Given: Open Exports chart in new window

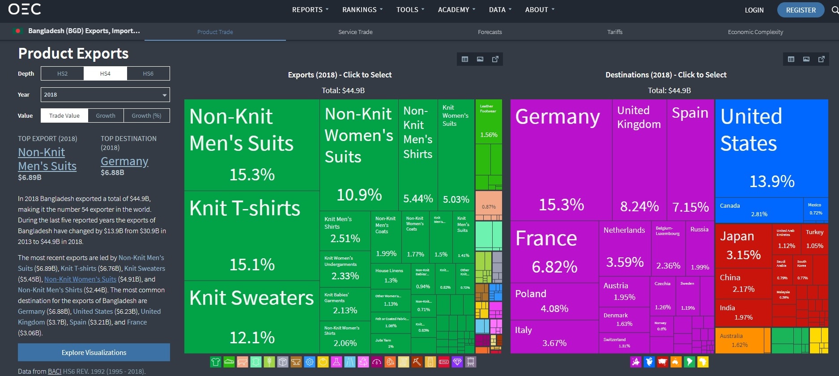Looking at the screenshot, I should [x=495, y=59].
